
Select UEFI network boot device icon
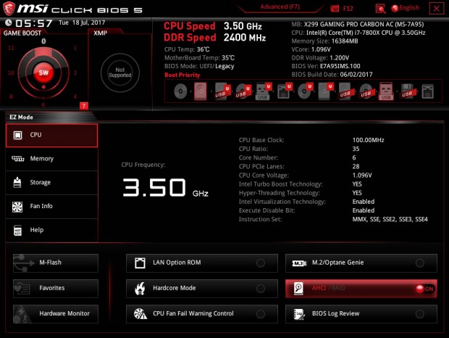tap(285, 91)
